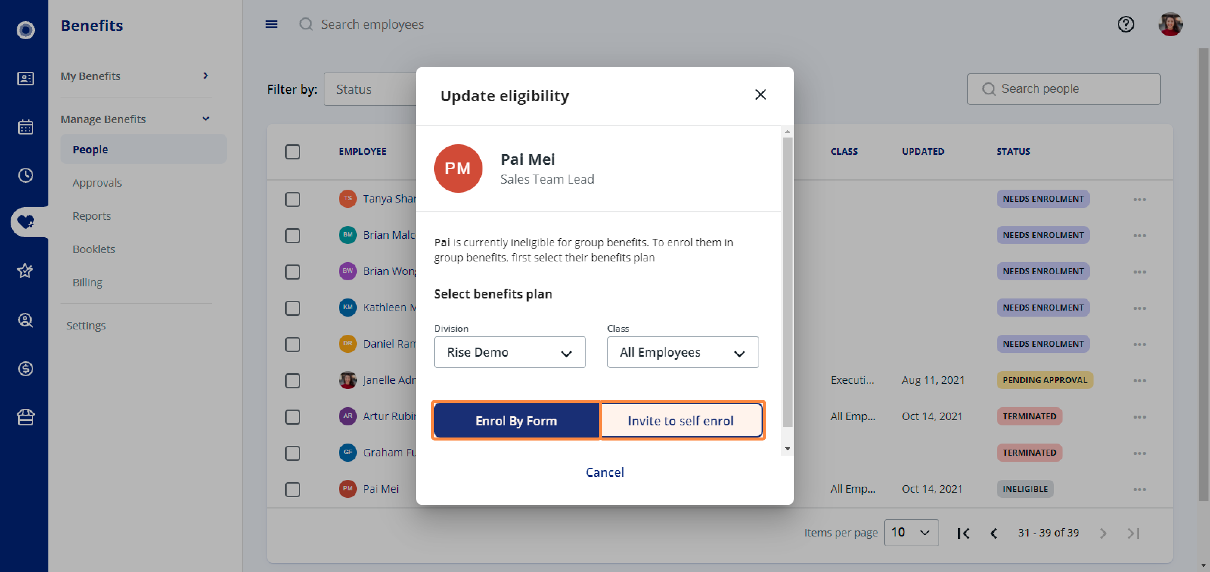Open the clock time tracking sidebar icon
This screenshot has width=1210, height=572.
(25, 176)
